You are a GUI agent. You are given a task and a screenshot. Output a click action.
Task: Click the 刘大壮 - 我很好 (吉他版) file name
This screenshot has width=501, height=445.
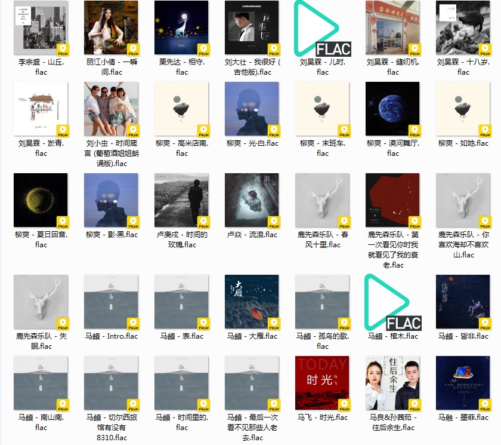[x=252, y=67]
